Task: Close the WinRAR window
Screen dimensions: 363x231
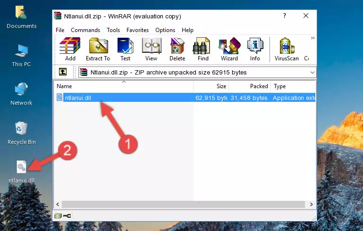Action: (x=306, y=16)
